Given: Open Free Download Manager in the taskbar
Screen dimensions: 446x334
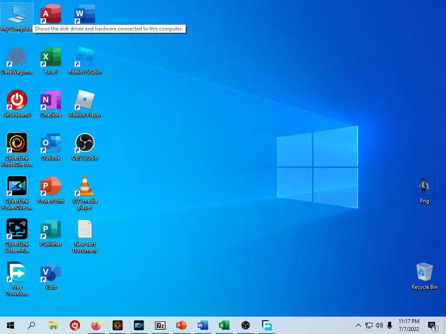Looking at the screenshot, I should tap(267, 325).
